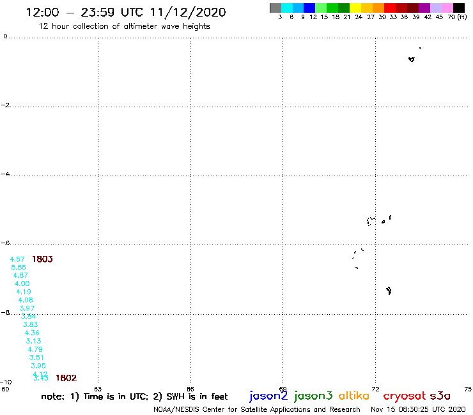The width and height of the screenshot is (473, 415).
Task: Click the cryosat satellite legend label
Action: [x=405, y=396]
